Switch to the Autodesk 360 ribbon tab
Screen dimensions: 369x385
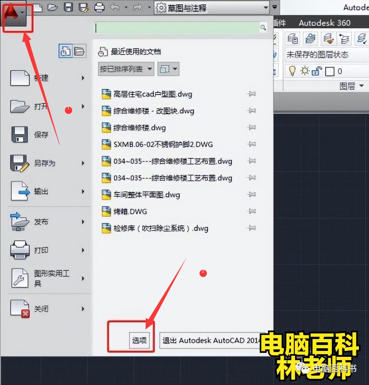click(325, 23)
